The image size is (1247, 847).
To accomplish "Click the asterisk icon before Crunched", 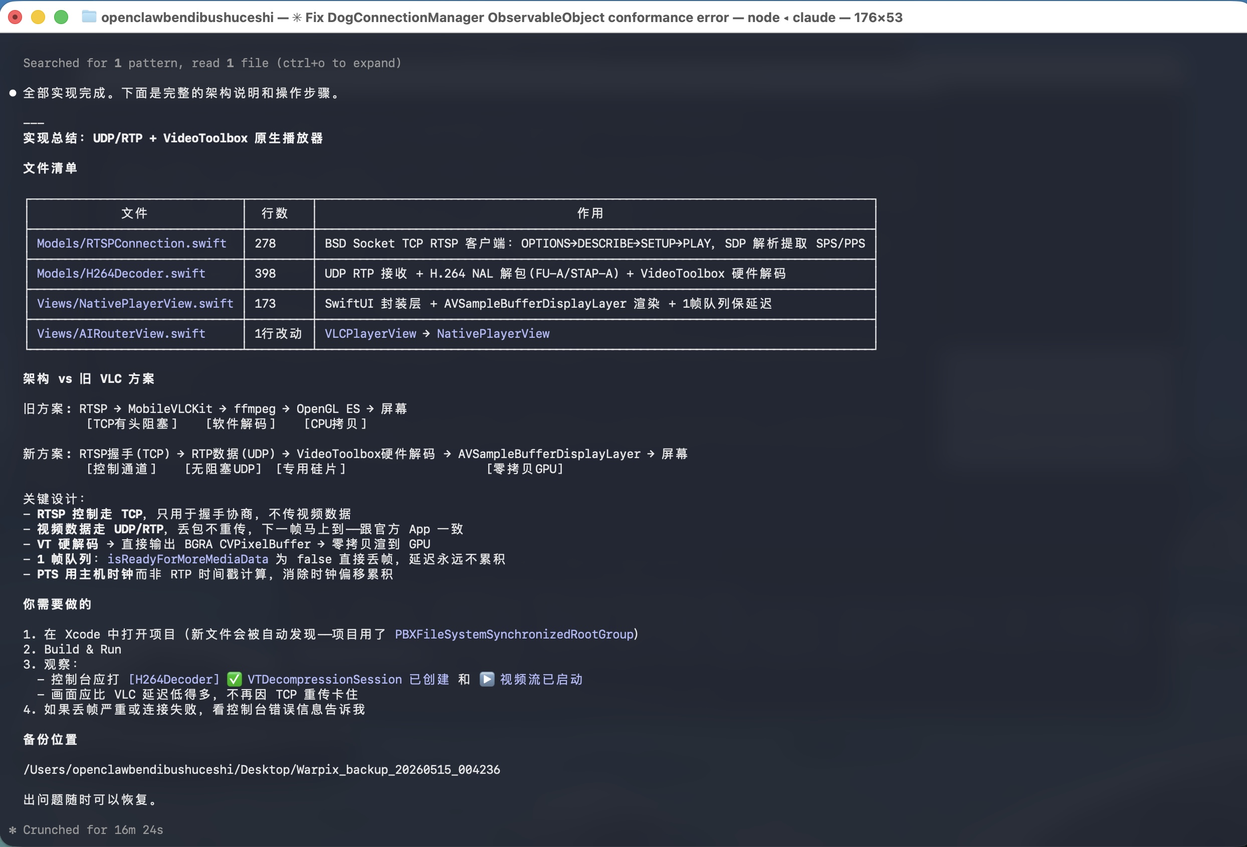I will (x=13, y=830).
